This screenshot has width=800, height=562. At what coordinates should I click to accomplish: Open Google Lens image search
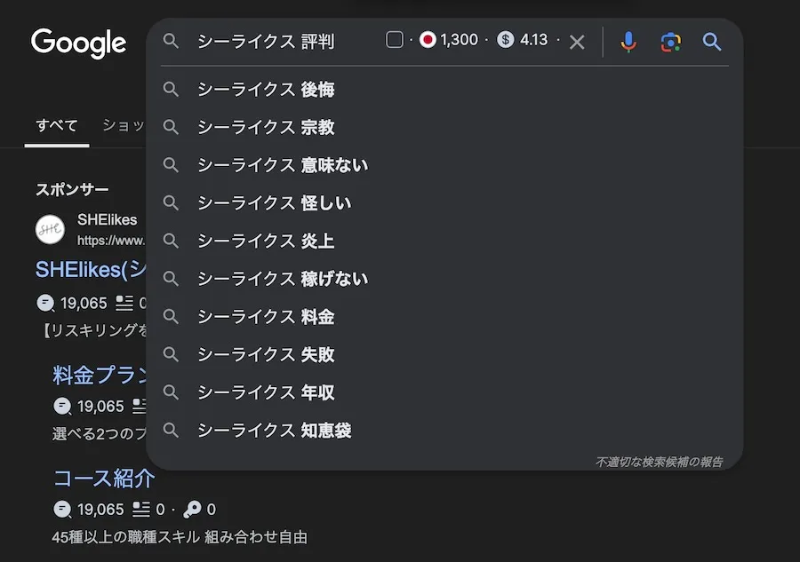670,42
